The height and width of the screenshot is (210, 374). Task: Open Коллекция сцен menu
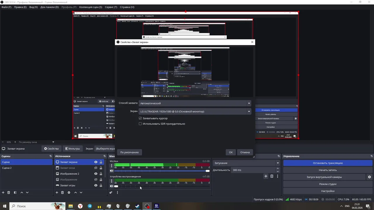pos(91,7)
